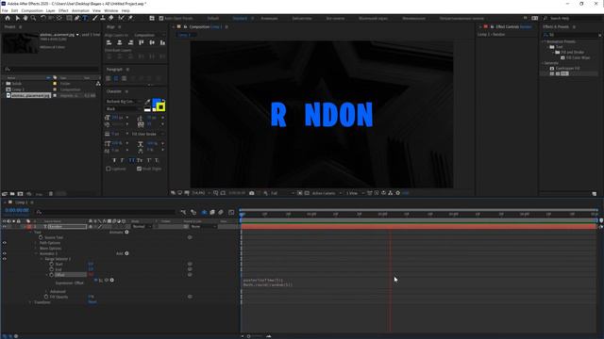Toggle the Start property stopwatch

tap(51, 265)
